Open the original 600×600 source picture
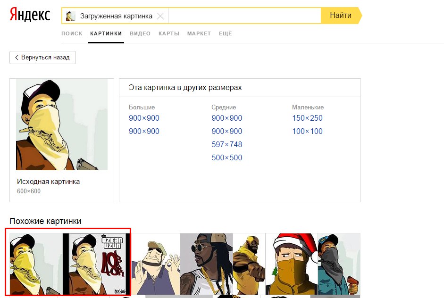This screenshot has height=298, width=444. [x=62, y=124]
